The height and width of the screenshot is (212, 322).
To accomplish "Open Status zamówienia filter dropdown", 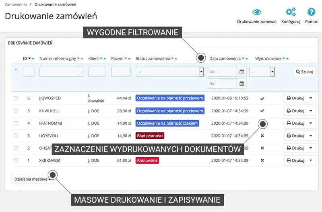I will click(170, 72).
